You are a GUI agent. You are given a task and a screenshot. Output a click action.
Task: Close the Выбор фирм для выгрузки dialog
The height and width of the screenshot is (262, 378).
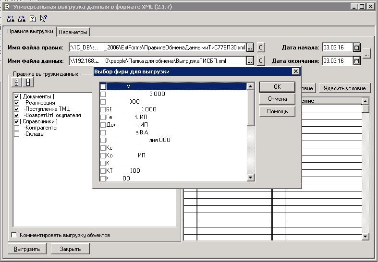pyautogui.click(x=295, y=71)
